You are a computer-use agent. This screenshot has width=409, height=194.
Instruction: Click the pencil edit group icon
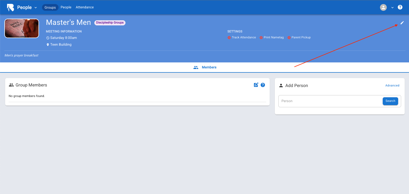click(x=402, y=23)
